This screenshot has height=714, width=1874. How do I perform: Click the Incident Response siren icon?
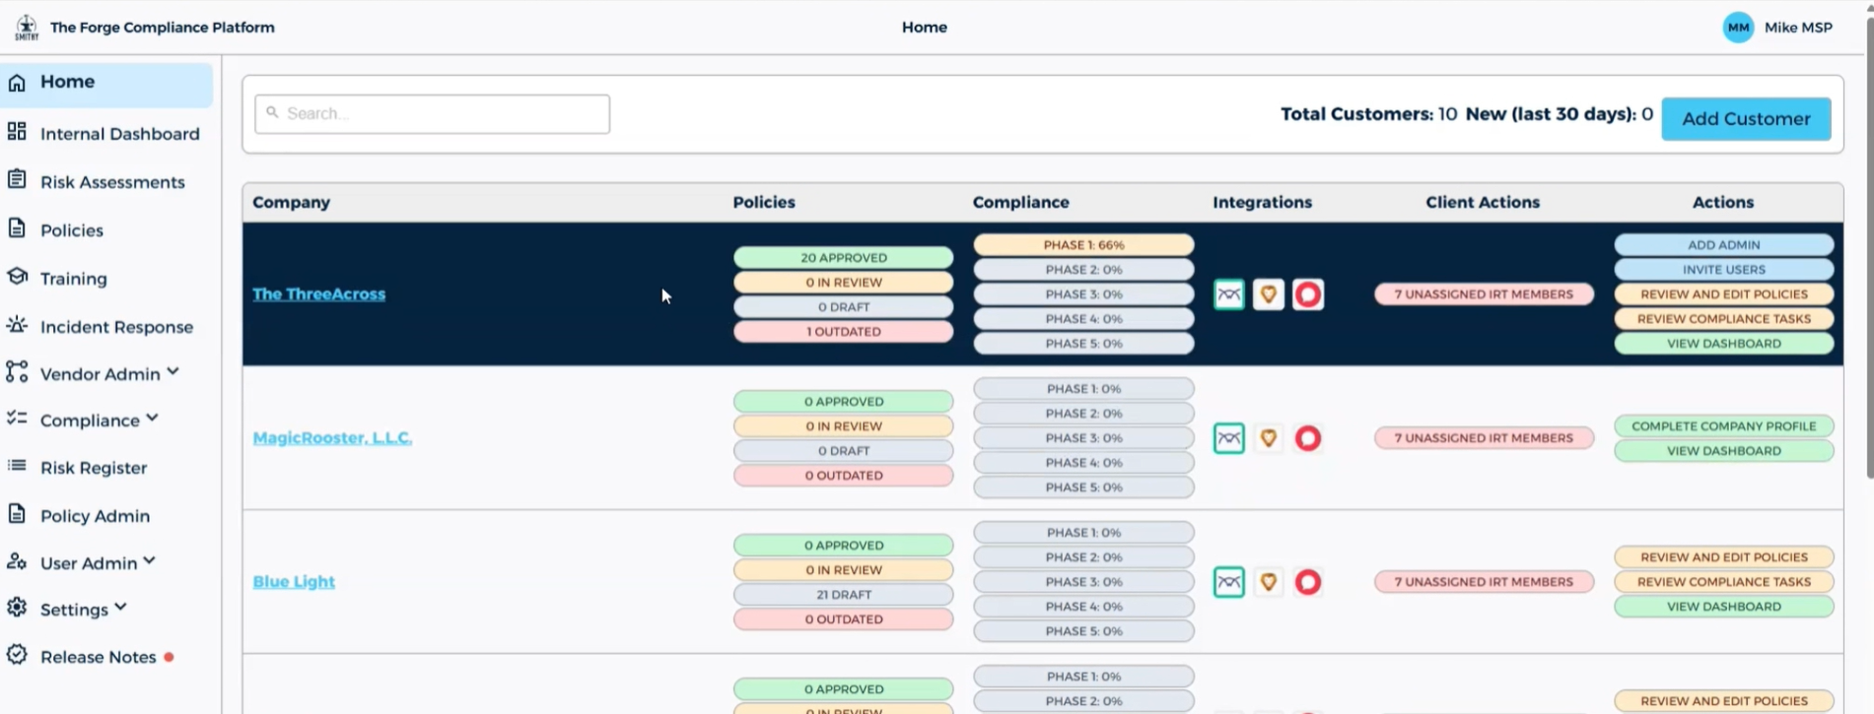point(17,325)
